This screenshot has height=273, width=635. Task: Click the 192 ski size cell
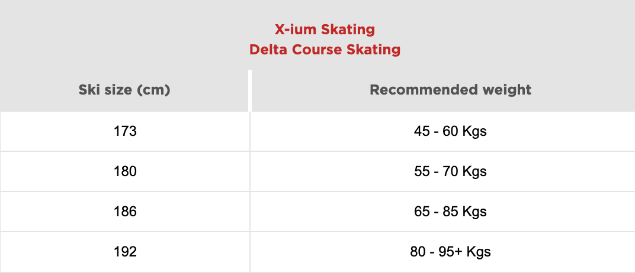point(124,252)
